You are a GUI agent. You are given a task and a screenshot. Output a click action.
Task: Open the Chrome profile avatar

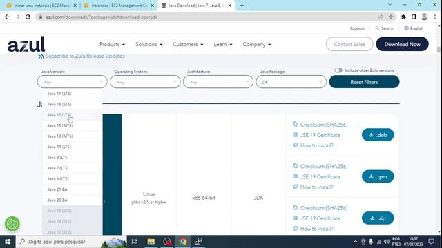coord(425,17)
